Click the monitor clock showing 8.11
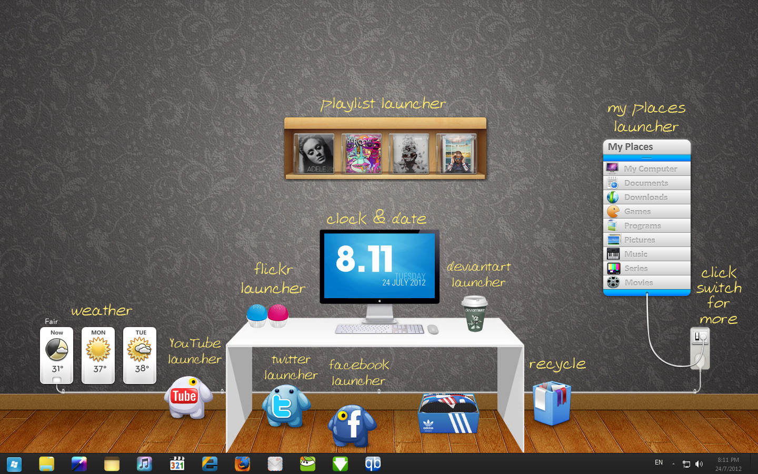Viewport: 758px width, 474px height. coord(364,259)
